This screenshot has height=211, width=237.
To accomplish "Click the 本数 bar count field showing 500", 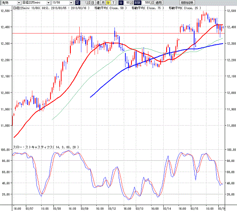I will [148, 3].
